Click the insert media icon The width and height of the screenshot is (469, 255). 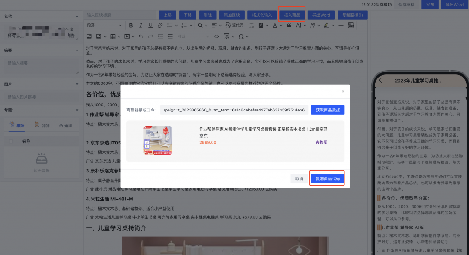tap(127, 36)
